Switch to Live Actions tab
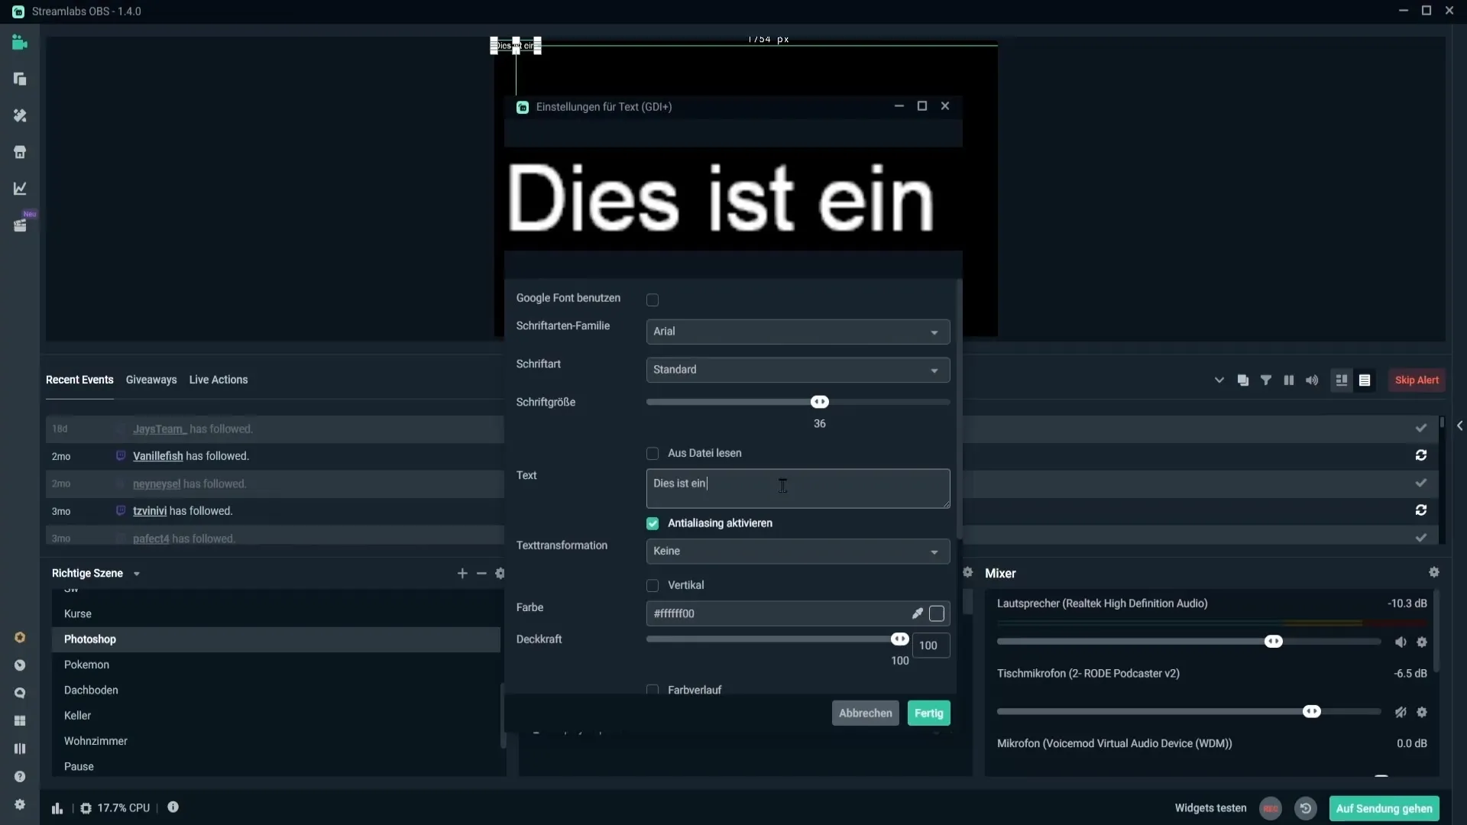Image resolution: width=1467 pixels, height=825 pixels. (219, 380)
